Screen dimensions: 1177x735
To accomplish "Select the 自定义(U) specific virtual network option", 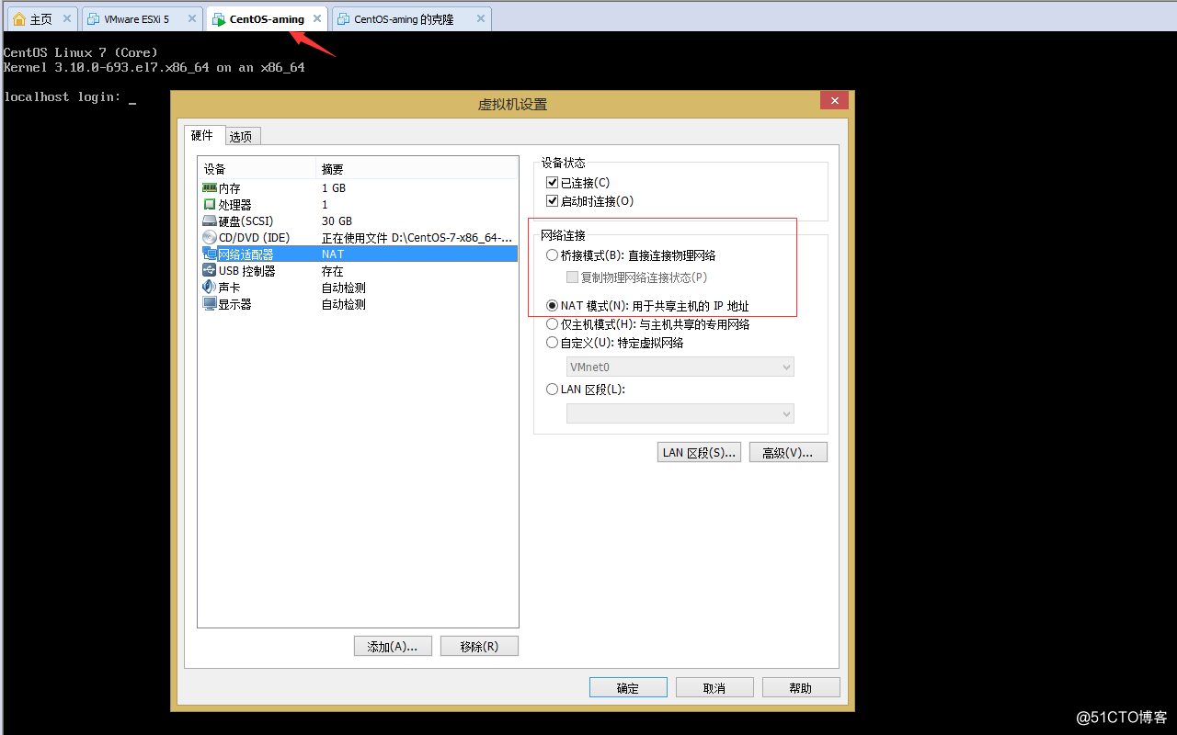I will [x=552, y=343].
